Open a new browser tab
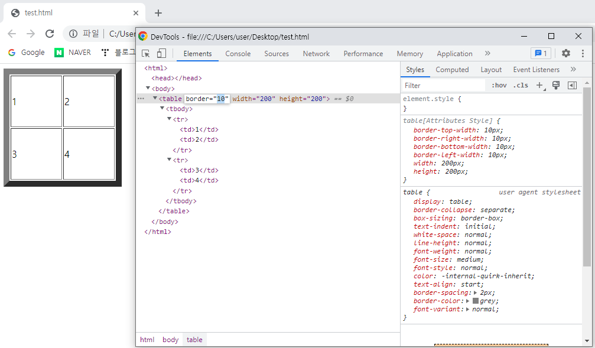595x348 pixels. (x=158, y=13)
